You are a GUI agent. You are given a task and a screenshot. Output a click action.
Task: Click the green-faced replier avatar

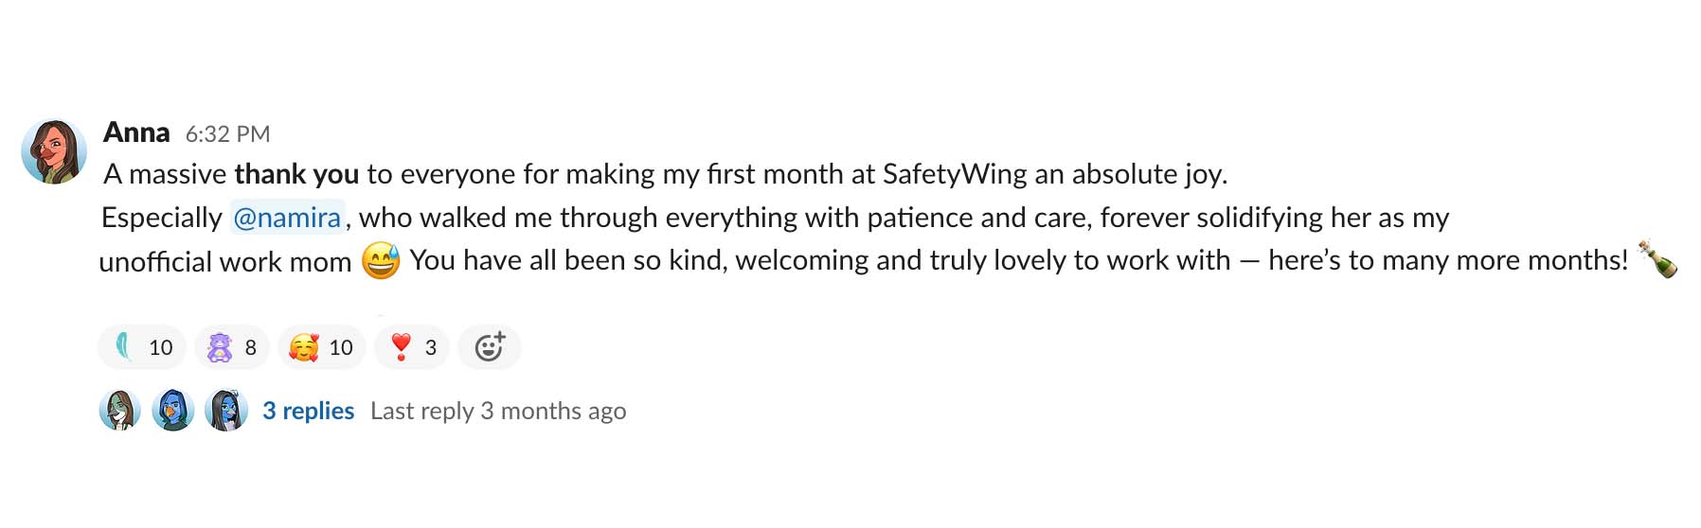(x=120, y=411)
